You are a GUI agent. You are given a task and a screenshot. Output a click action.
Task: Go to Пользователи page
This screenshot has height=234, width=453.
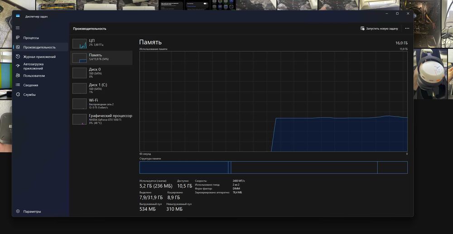coord(40,75)
